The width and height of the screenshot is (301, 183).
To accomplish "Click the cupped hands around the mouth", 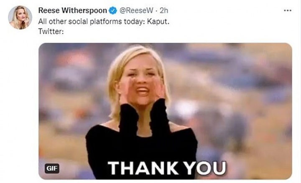I will coord(142,91).
